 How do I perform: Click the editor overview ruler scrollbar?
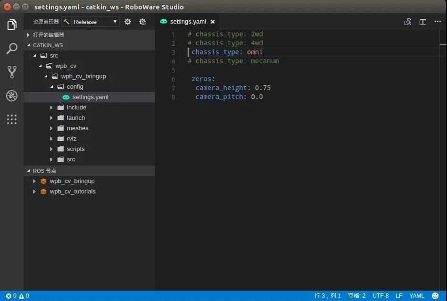(443, 160)
